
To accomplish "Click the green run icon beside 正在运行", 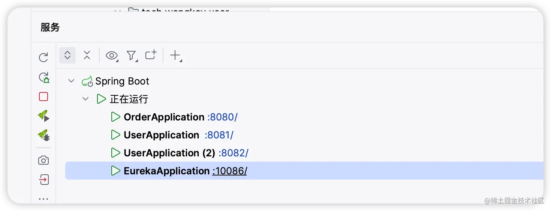I will 101,99.
